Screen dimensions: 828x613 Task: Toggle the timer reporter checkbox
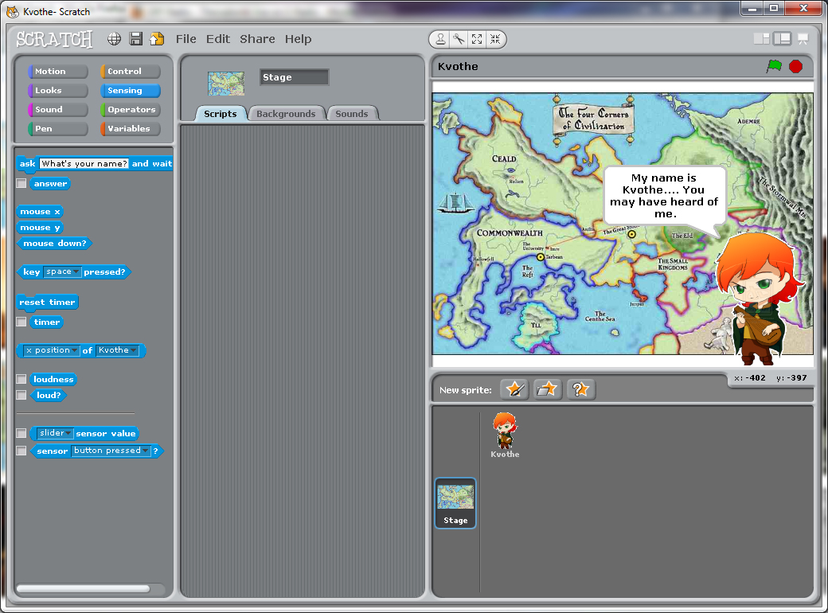coord(21,322)
